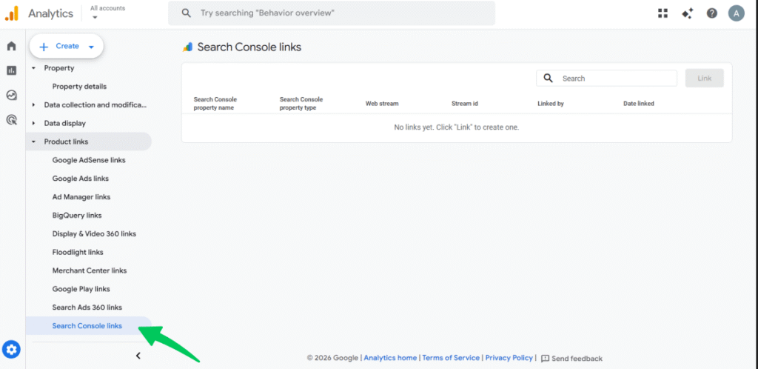Viewport: 758px width, 369px height.
Task: Click the magnifier in links table search
Action: click(549, 79)
